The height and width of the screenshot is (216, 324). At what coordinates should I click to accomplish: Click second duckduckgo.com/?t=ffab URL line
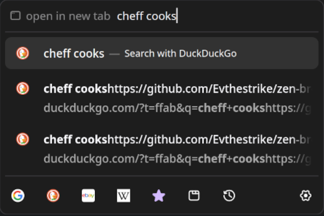[x=177, y=159]
